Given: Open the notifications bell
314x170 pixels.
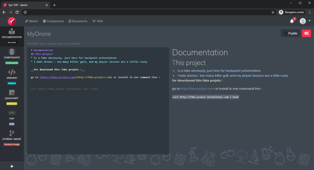Looking at the screenshot, I should pos(292,21).
